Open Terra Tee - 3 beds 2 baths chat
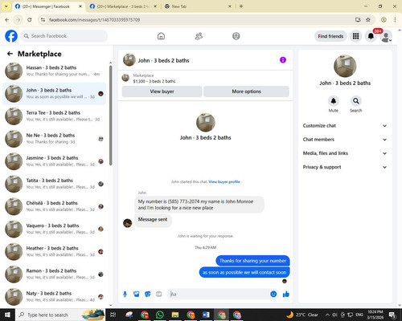 pyautogui.click(x=55, y=116)
